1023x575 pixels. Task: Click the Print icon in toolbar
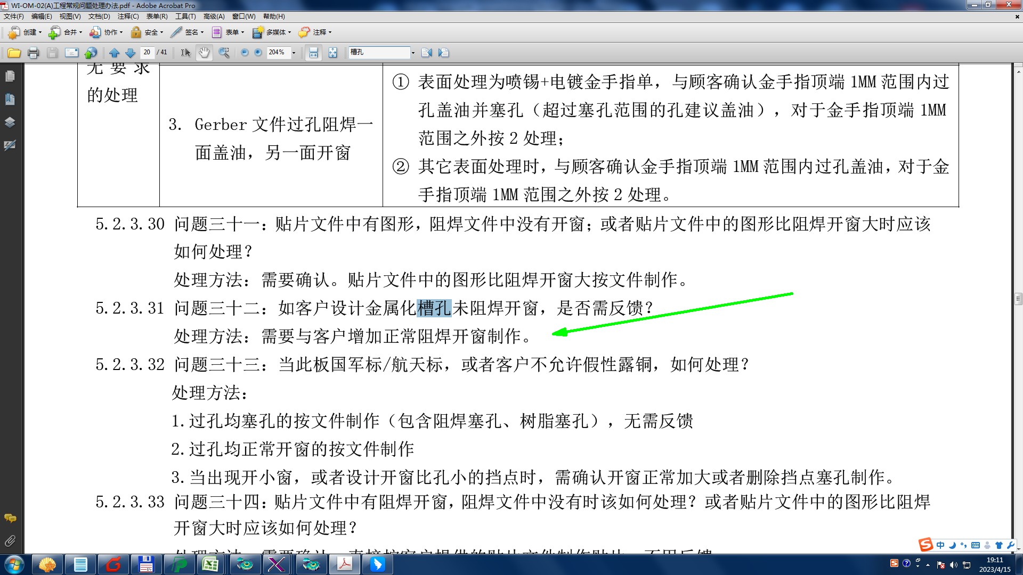pyautogui.click(x=33, y=53)
